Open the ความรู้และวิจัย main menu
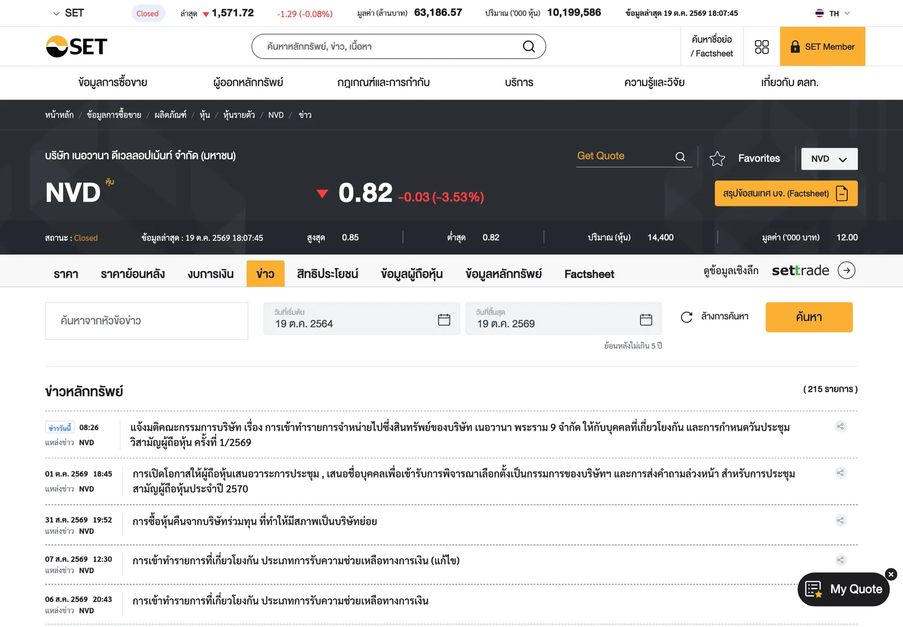The image size is (903, 627). pyautogui.click(x=655, y=82)
